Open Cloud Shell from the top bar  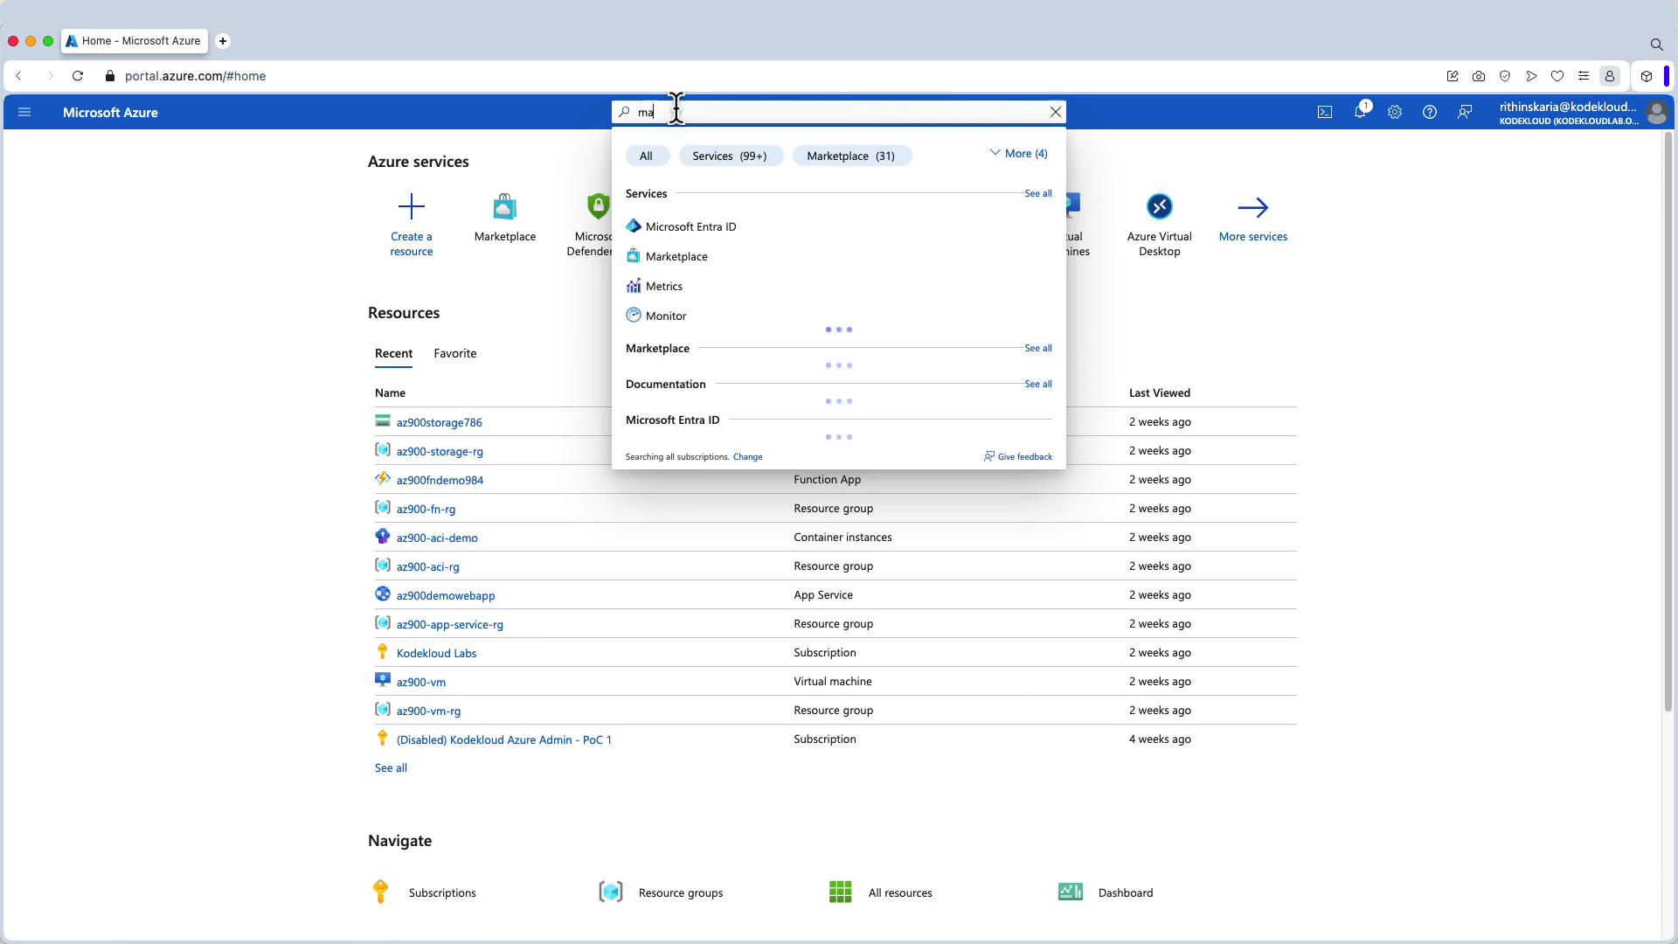(1325, 112)
